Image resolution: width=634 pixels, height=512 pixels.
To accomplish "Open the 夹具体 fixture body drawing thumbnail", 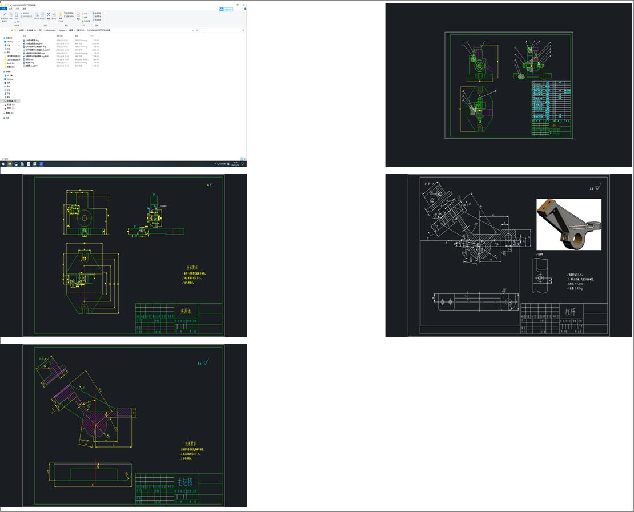I will point(123,255).
